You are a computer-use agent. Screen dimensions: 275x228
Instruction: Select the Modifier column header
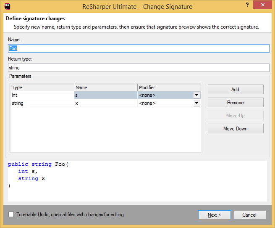coord(169,87)
